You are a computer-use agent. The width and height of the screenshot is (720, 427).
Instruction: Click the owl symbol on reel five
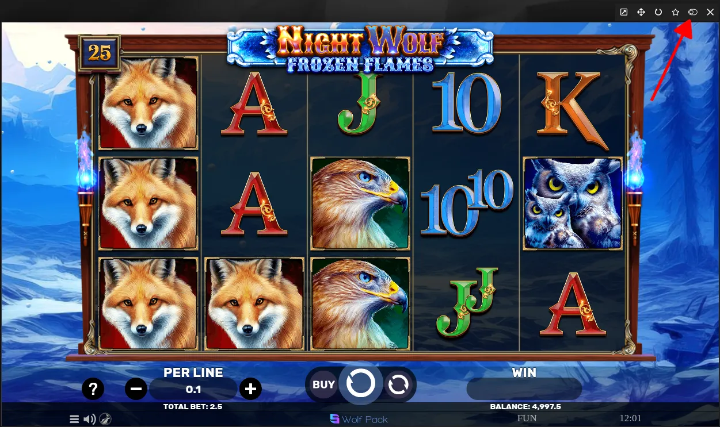pos(573,204)
